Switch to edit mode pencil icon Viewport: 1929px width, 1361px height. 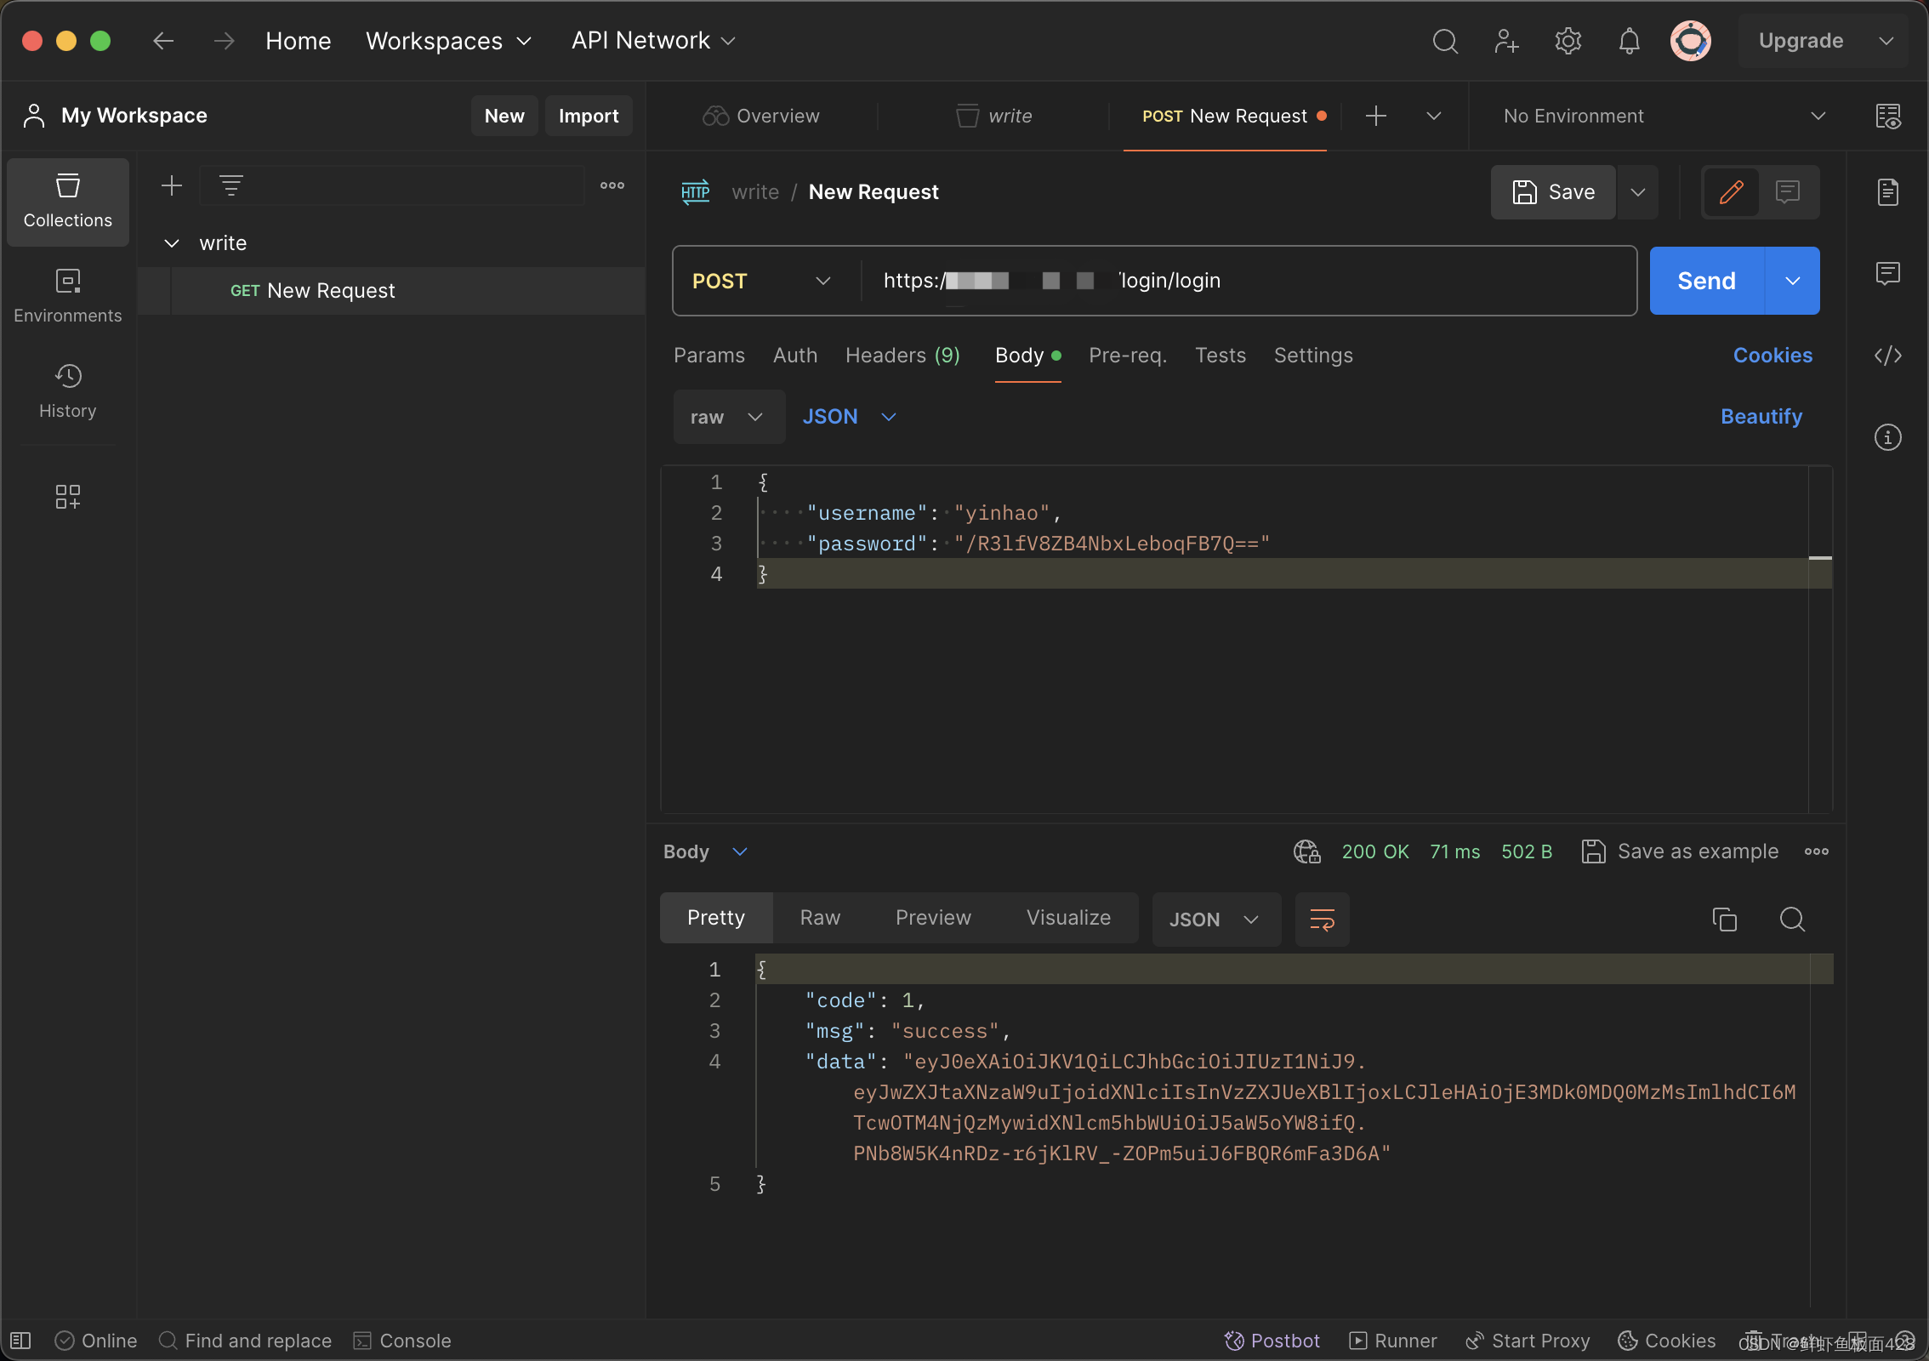(x=1732, y=192)
